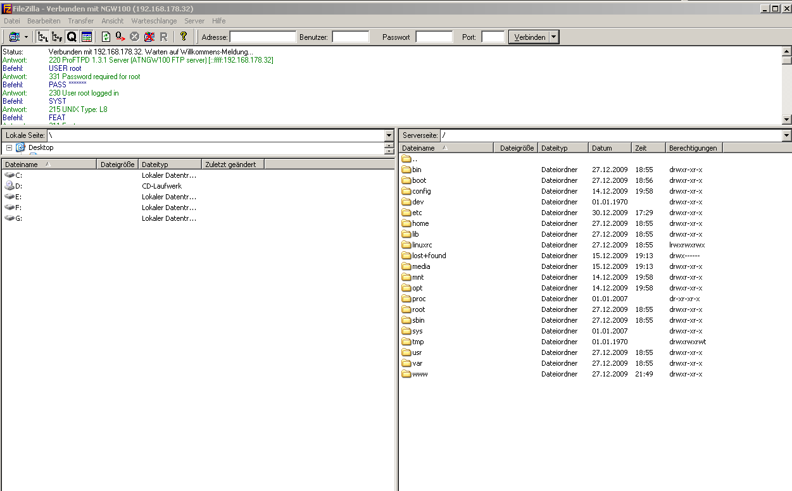Sort server list by Zeit column
792x491 pixels.
tap(649, 147)
